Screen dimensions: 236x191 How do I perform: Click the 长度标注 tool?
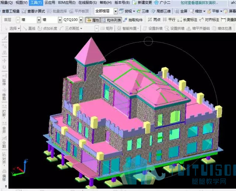187,20
